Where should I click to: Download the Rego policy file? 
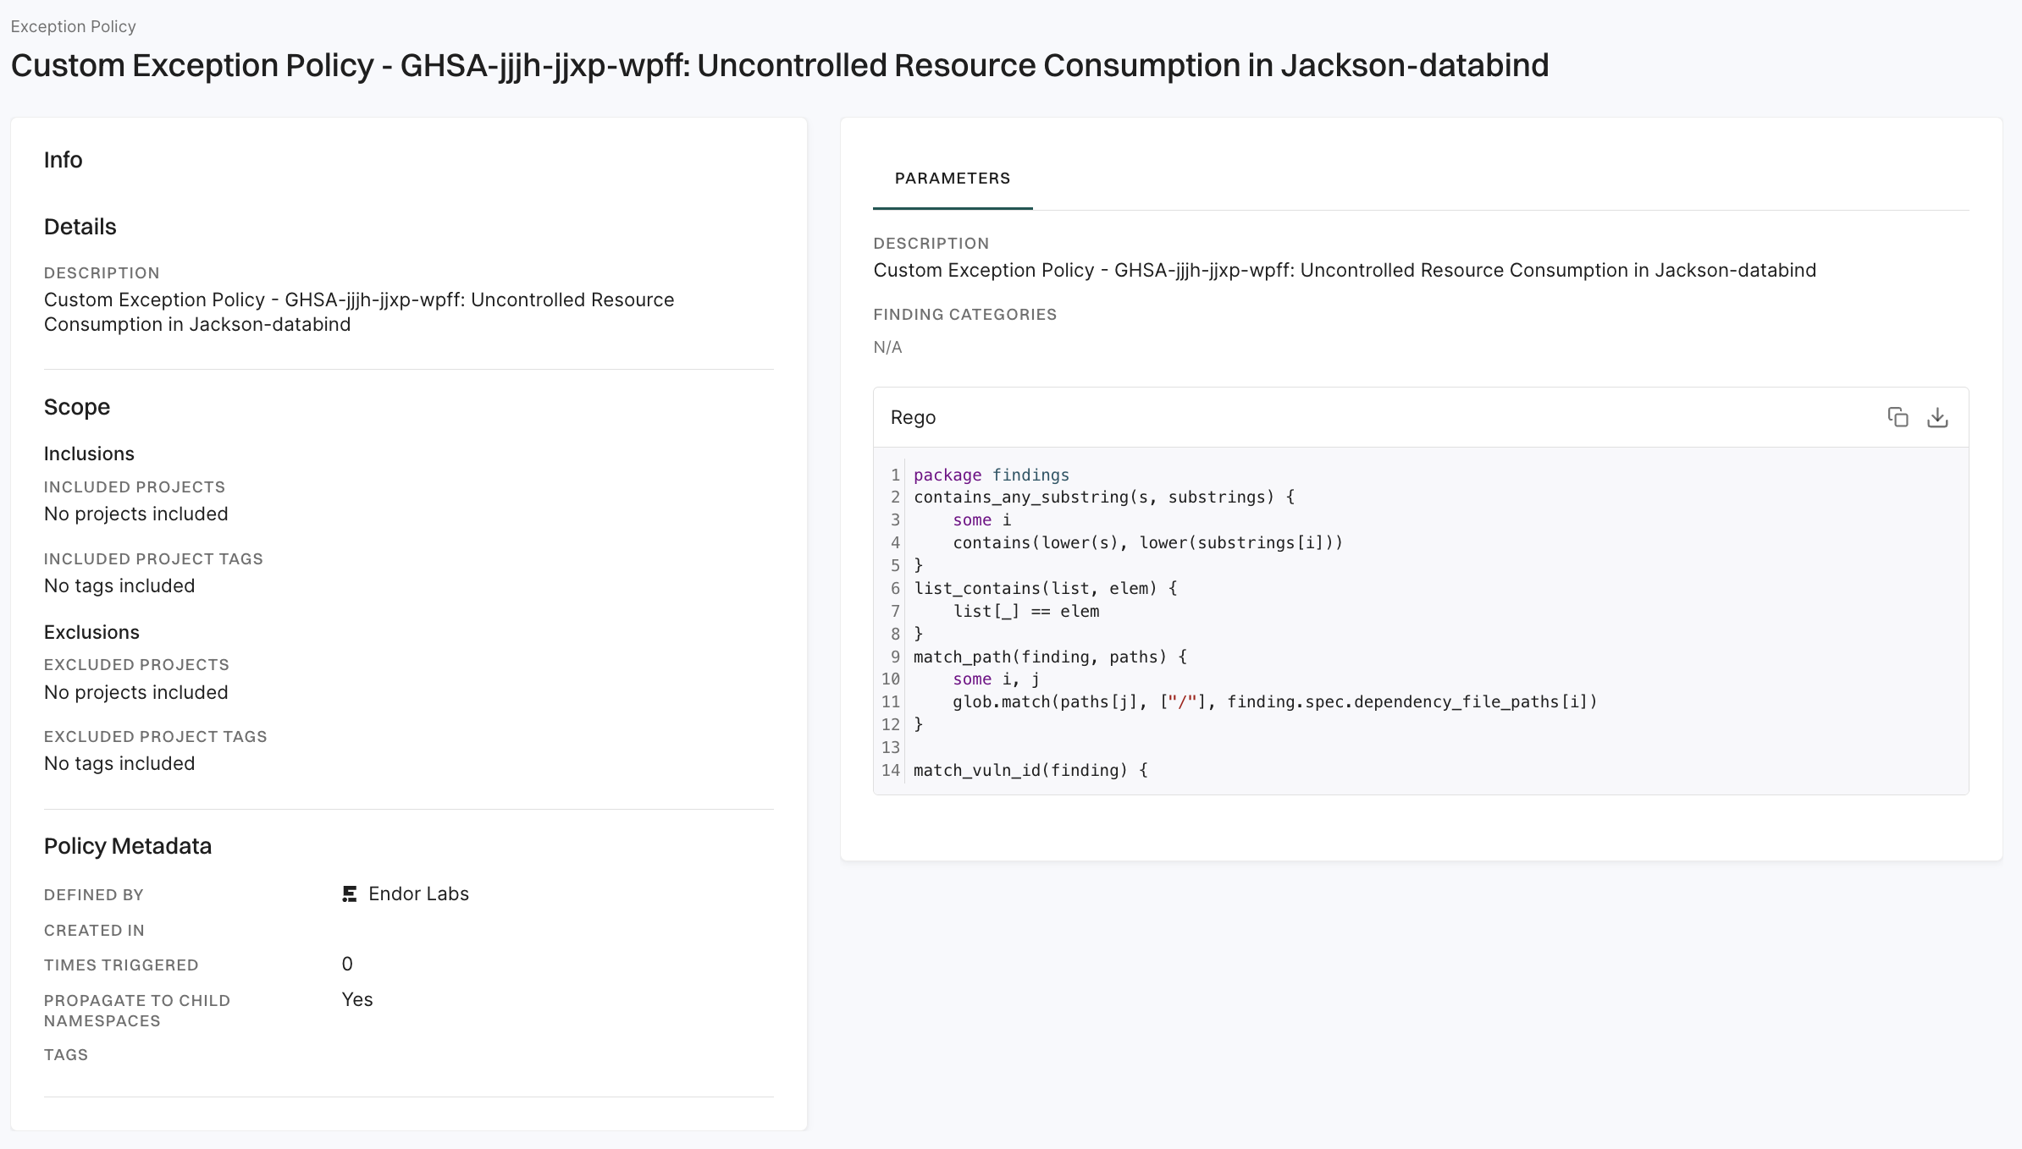tap(1938, 417)
